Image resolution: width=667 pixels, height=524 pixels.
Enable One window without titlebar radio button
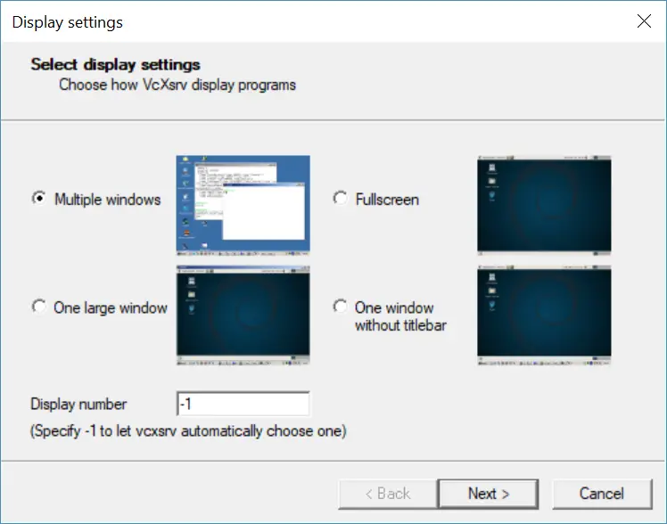click(340, 307)
